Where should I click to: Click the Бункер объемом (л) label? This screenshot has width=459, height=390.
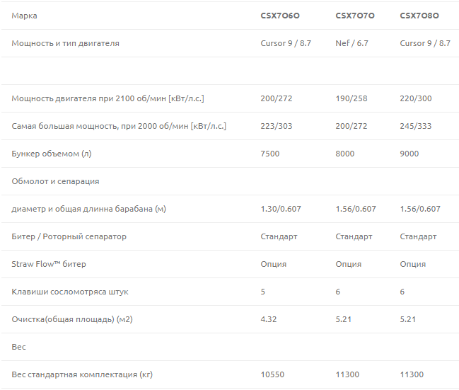pyautogui.click(x=52, y=154)
